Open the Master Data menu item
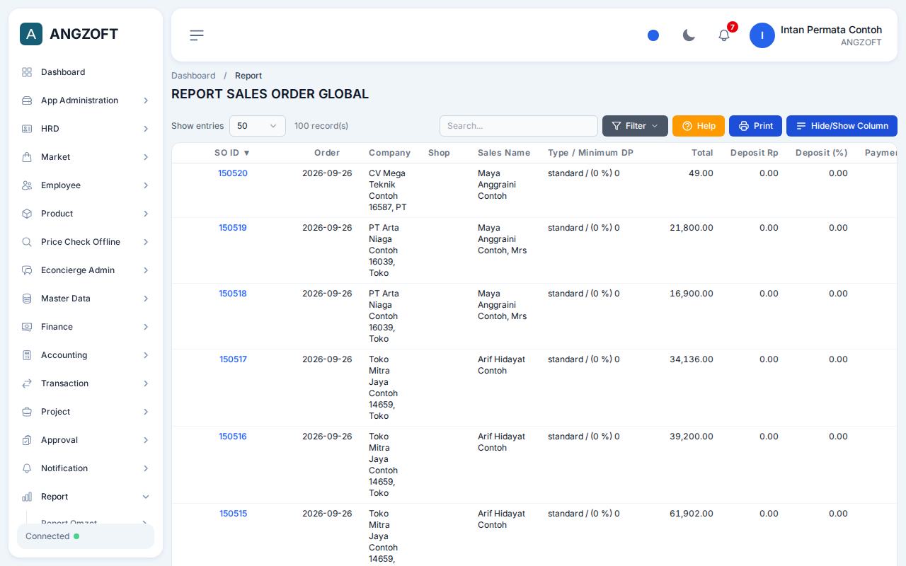906x566 pixels. coord(86,299)
